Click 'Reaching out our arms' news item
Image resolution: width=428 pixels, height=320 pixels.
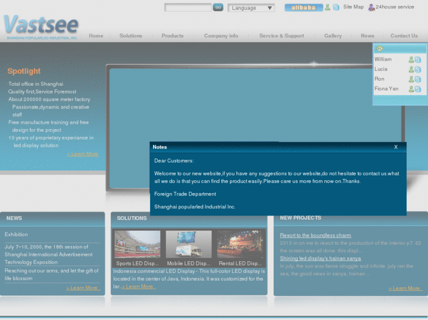[52, 275]
